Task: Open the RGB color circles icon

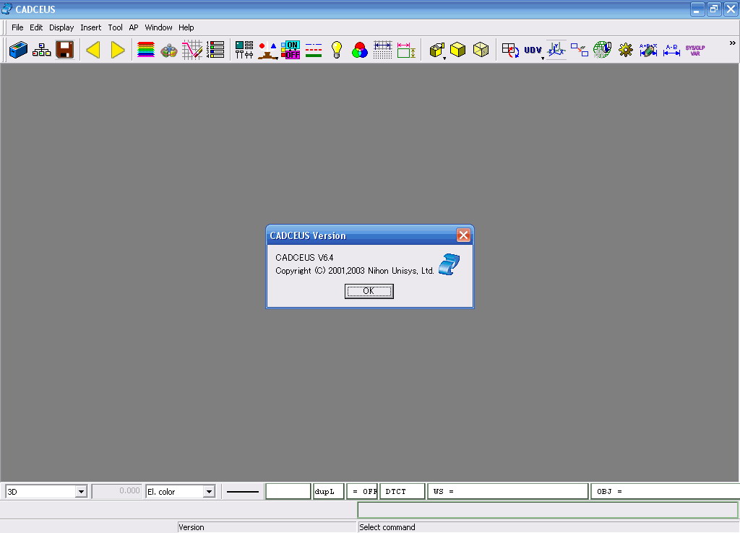Action: pyautogui.click(x=360, y=50)
